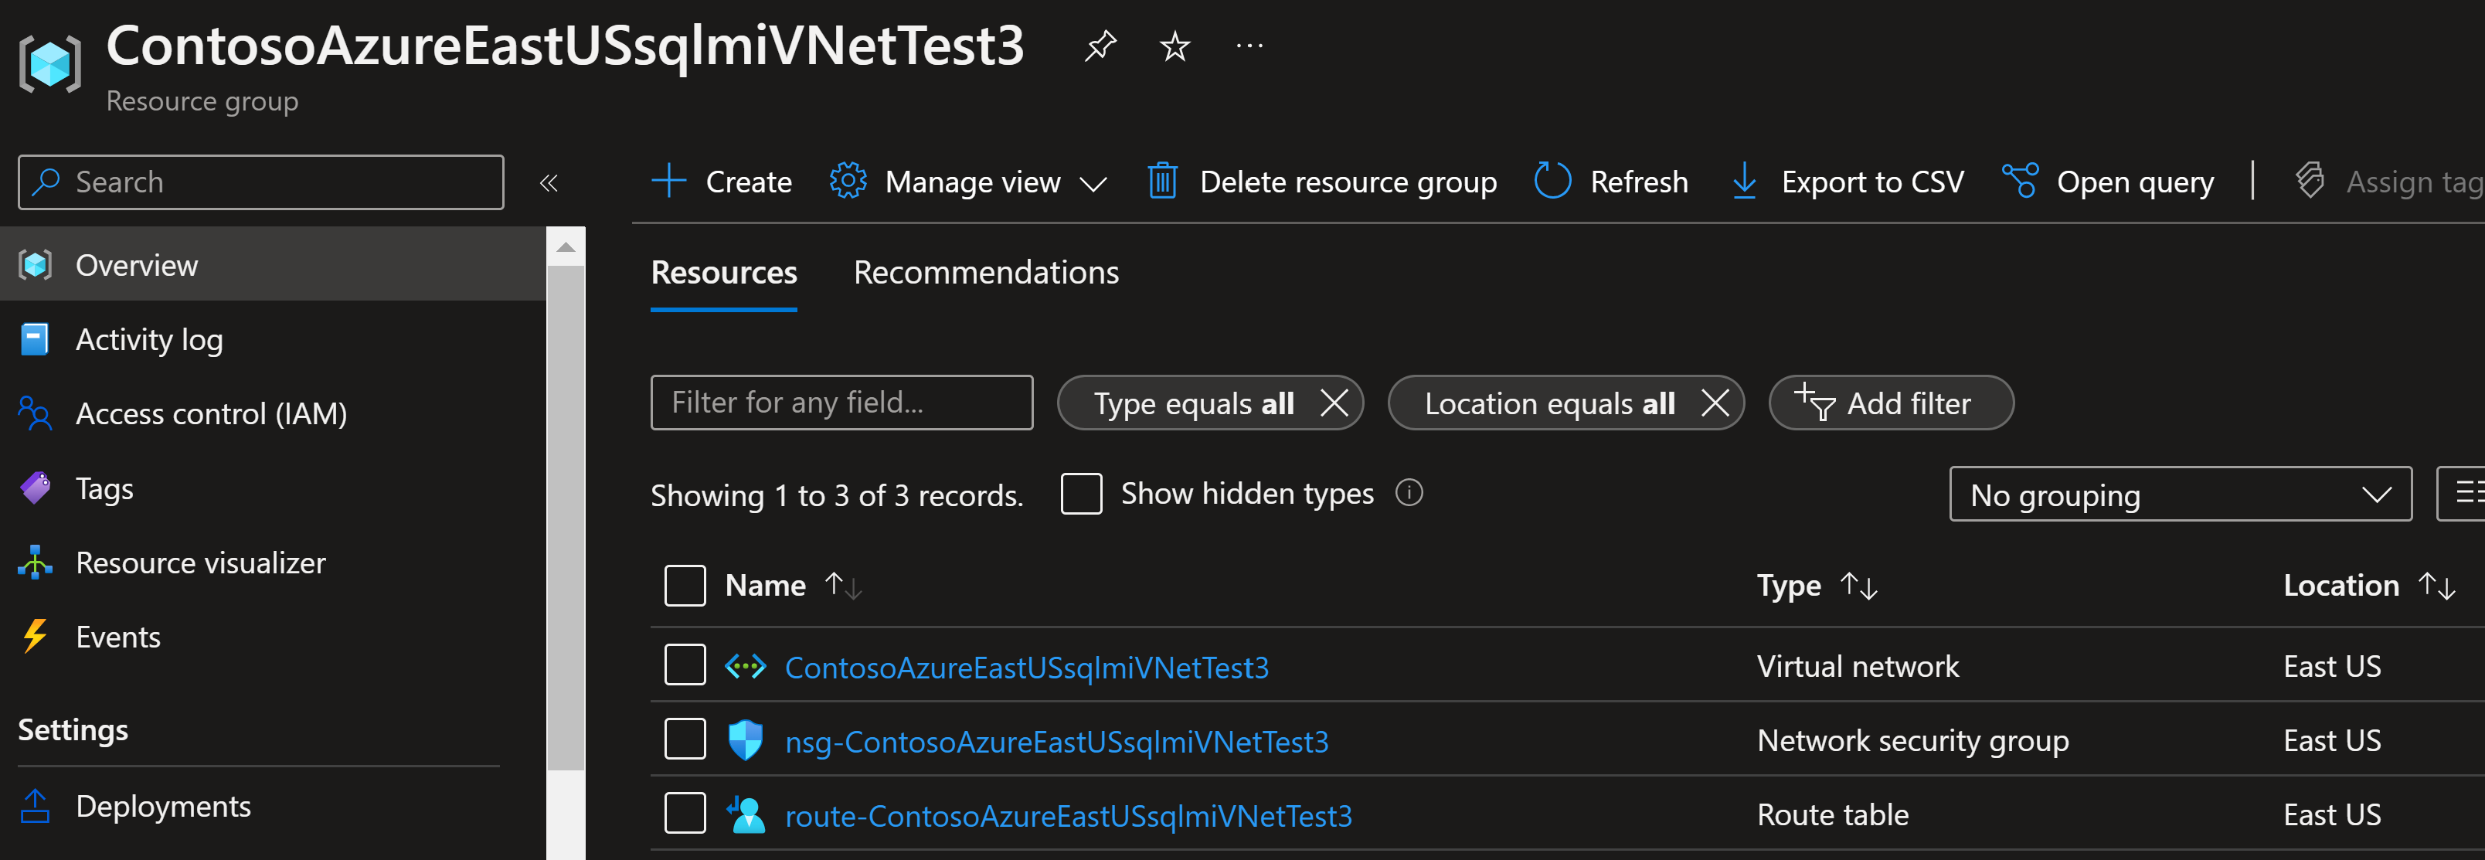Image resolution: width=2485 pixels, height=860 pixels.
Task: Switch to the Recommendations tab
Action: pyautogui.click(x=985, y=273)
